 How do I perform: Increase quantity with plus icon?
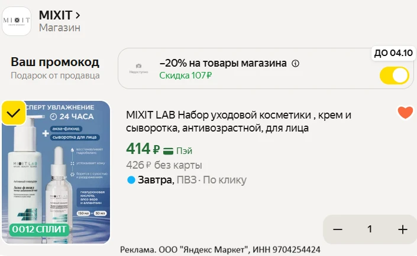(403, 229)
